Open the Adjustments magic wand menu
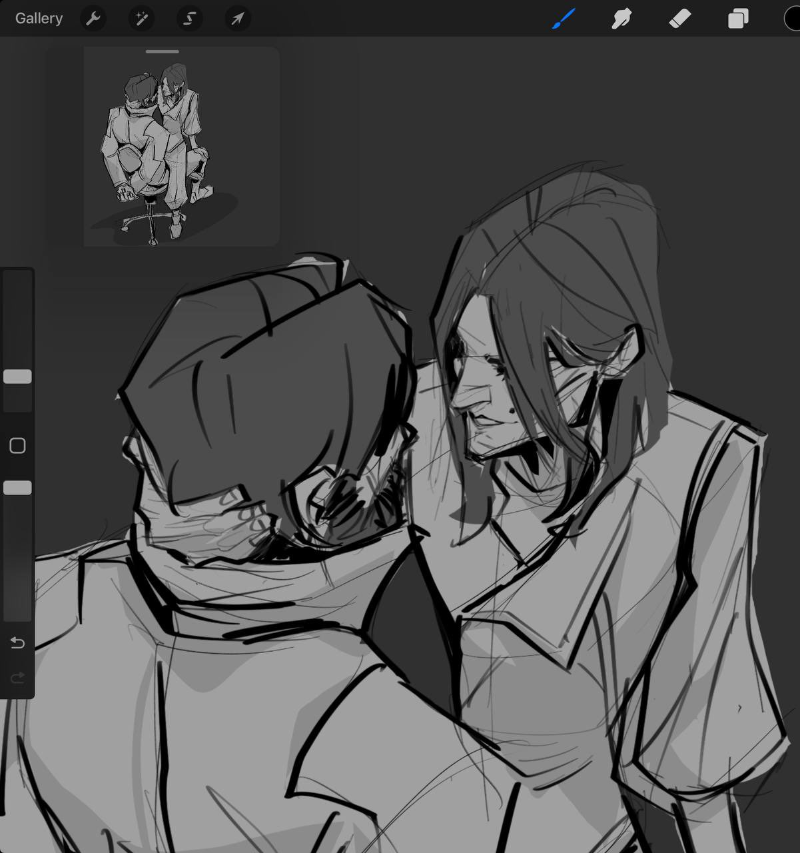The image size is (800, 853). pyautogui.click(x=141, y=19)
